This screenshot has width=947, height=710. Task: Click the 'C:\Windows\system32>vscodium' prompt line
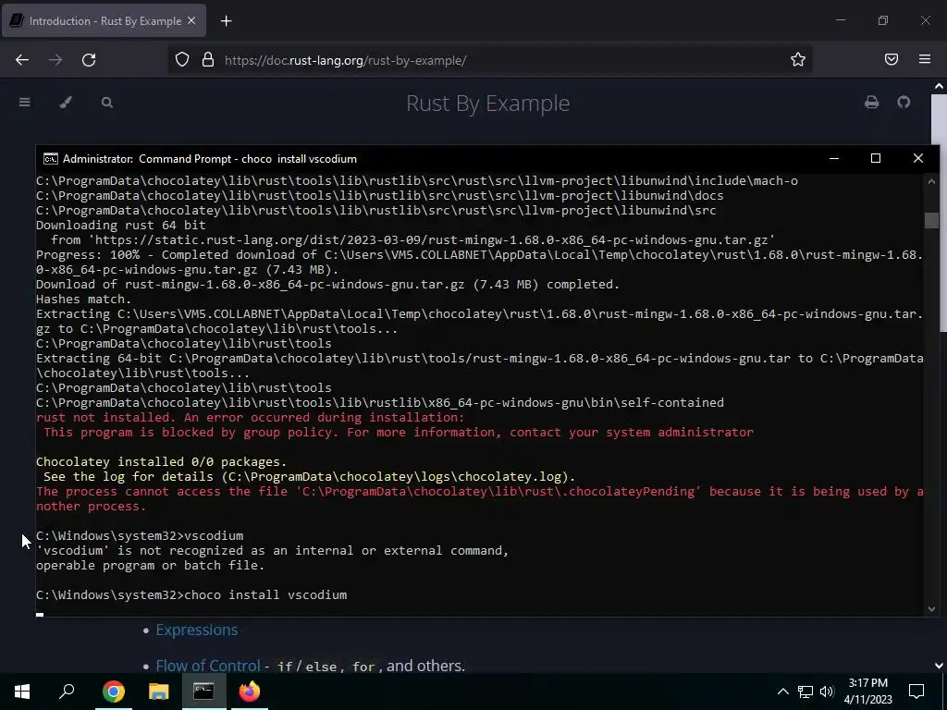click(140, 535)
